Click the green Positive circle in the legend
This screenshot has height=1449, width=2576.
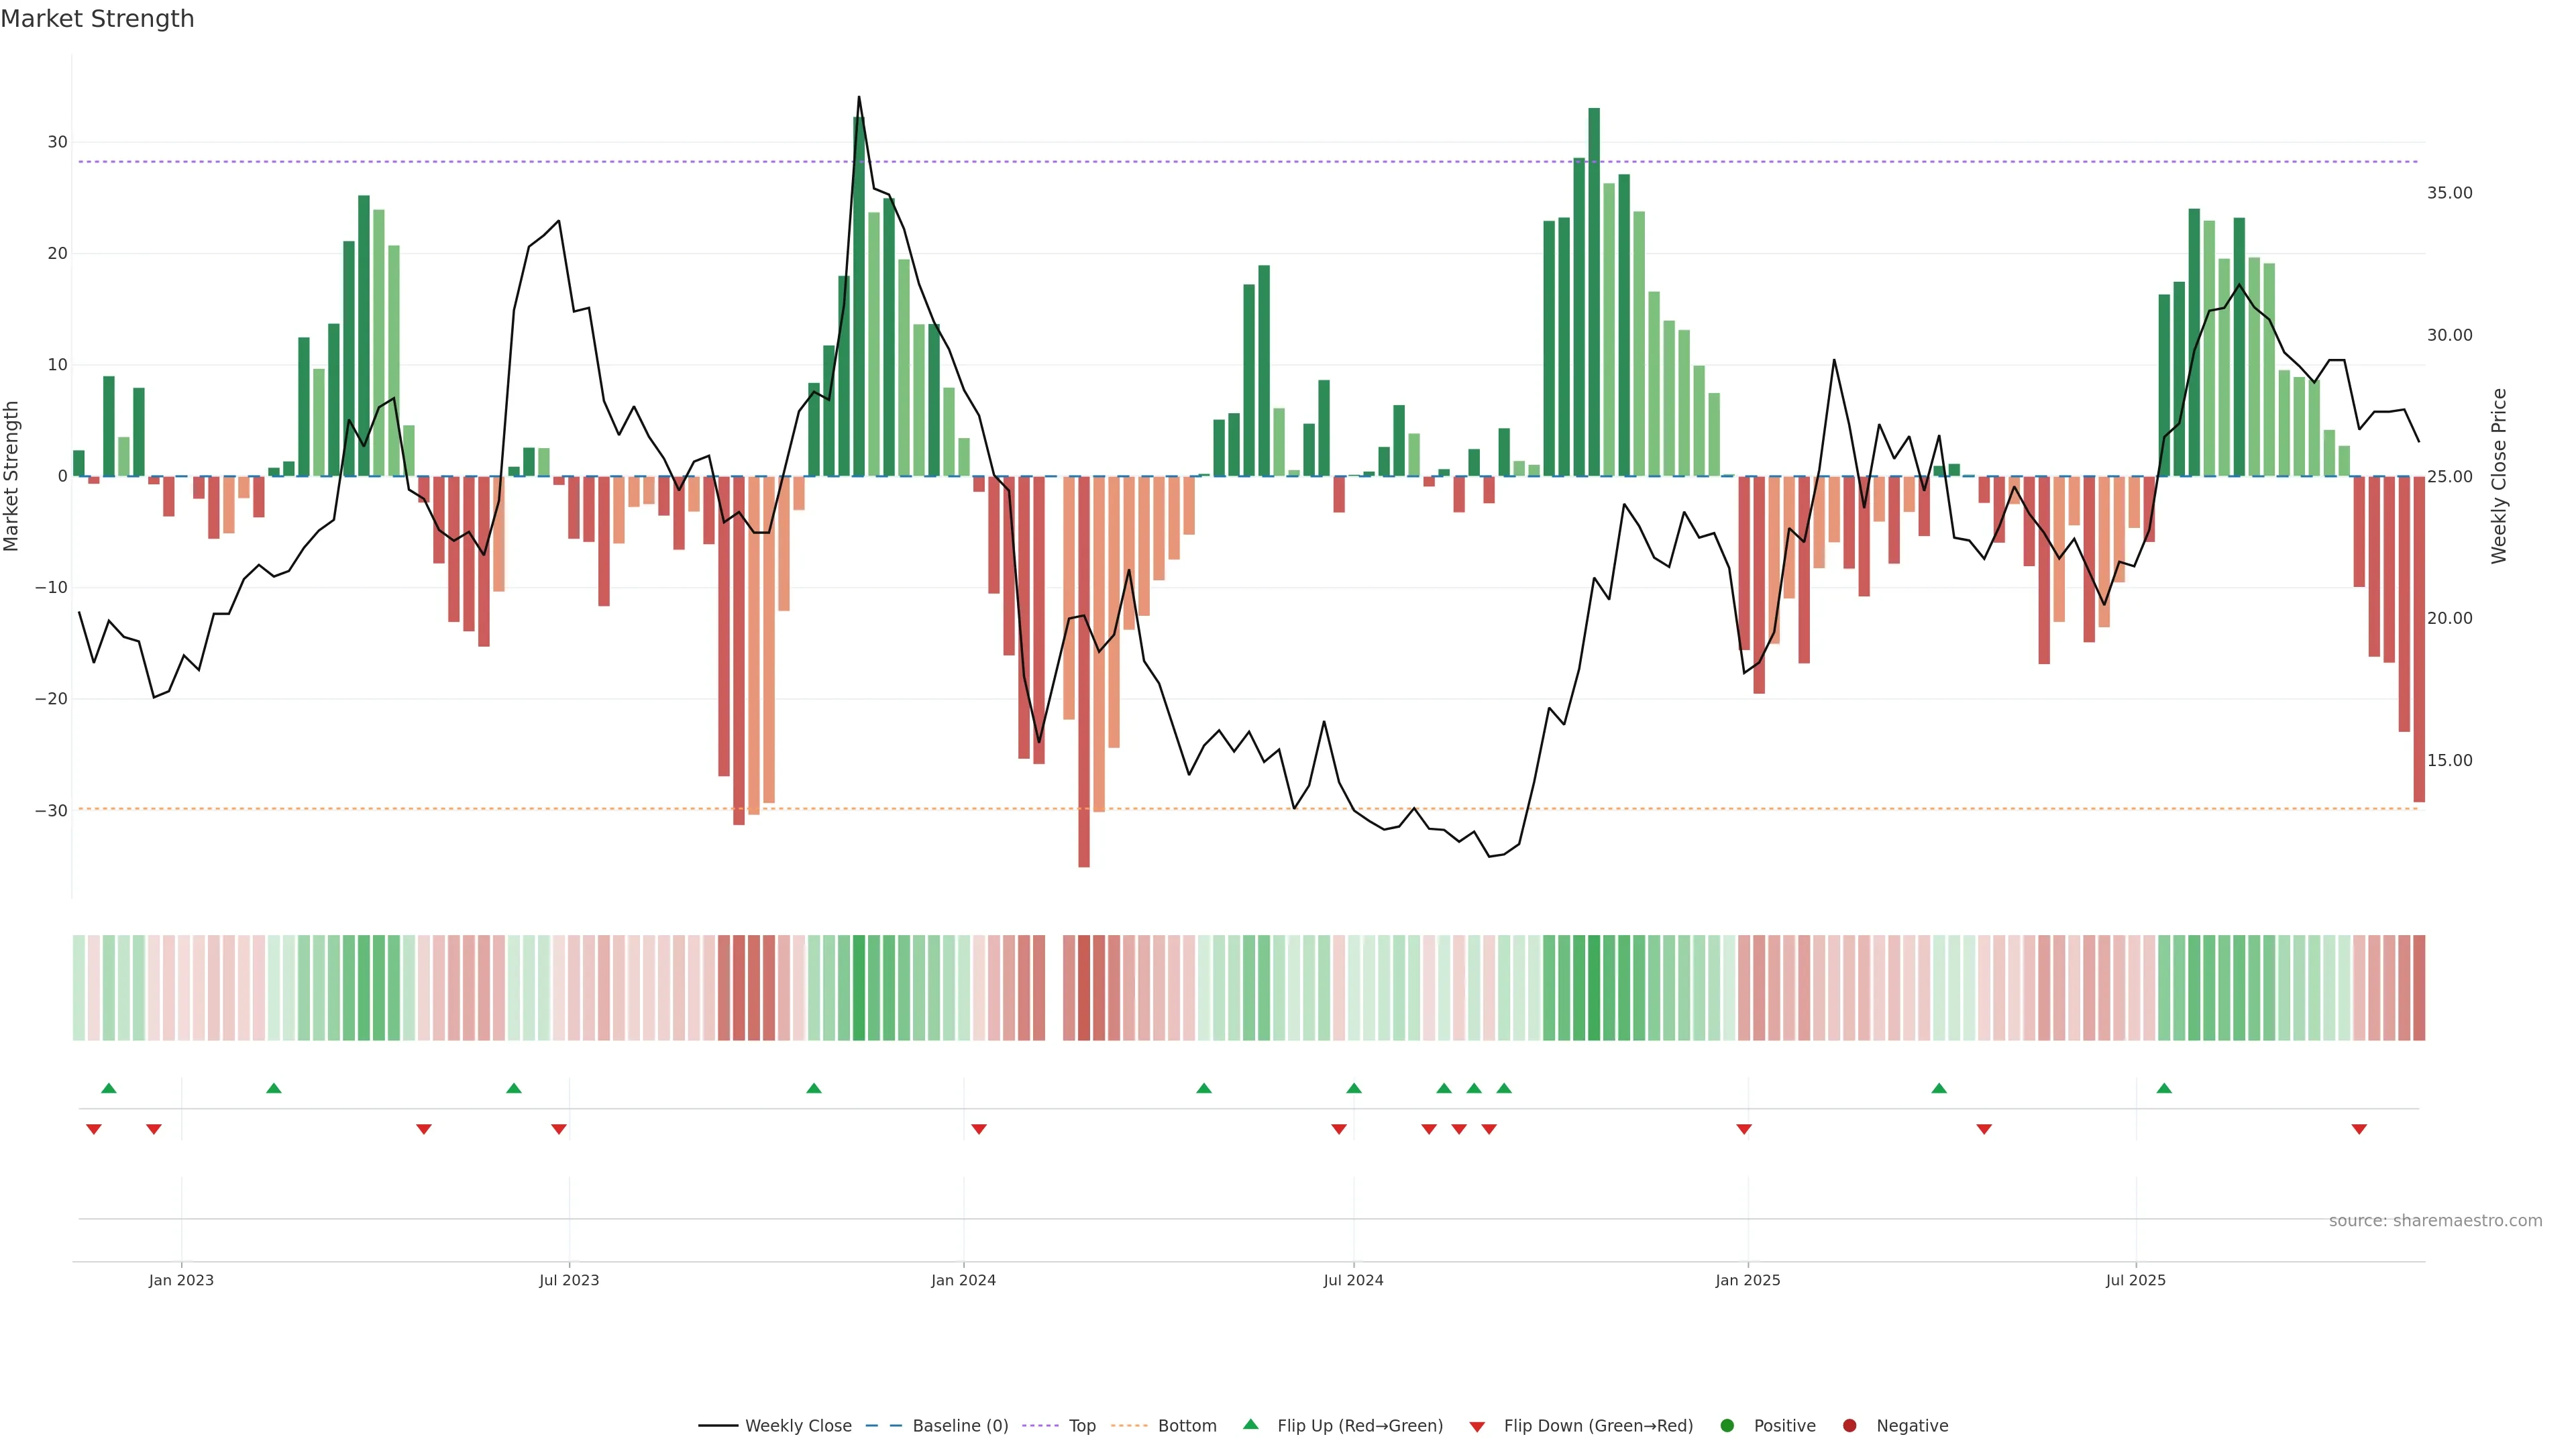(x=1727, y=1425)
